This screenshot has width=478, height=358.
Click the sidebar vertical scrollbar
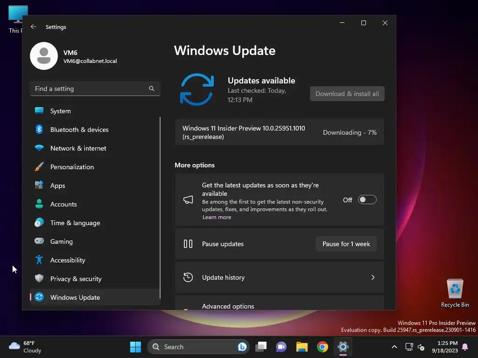[x=160, y=207]
